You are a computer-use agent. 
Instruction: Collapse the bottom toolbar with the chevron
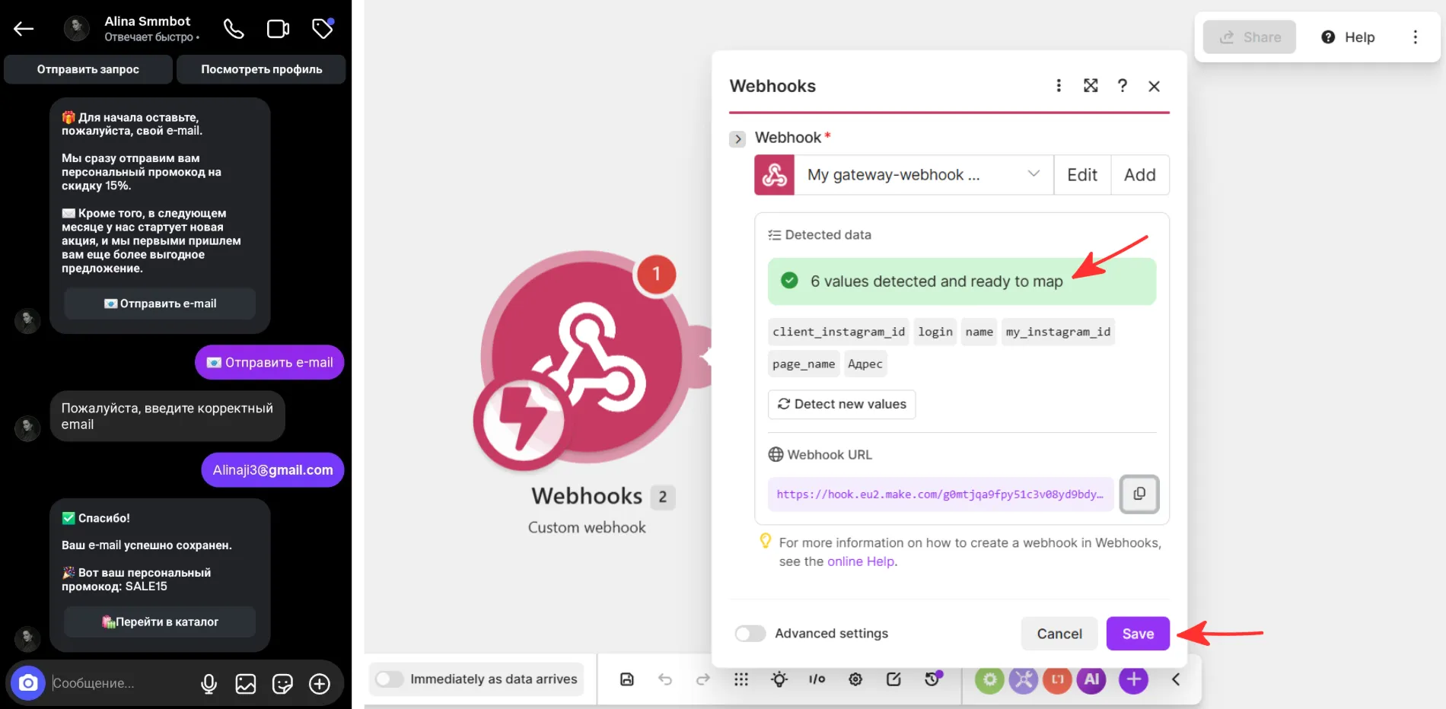[x=1176, y=679]
